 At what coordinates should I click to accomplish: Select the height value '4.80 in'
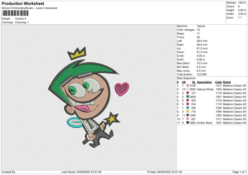[x=242, y=10]
